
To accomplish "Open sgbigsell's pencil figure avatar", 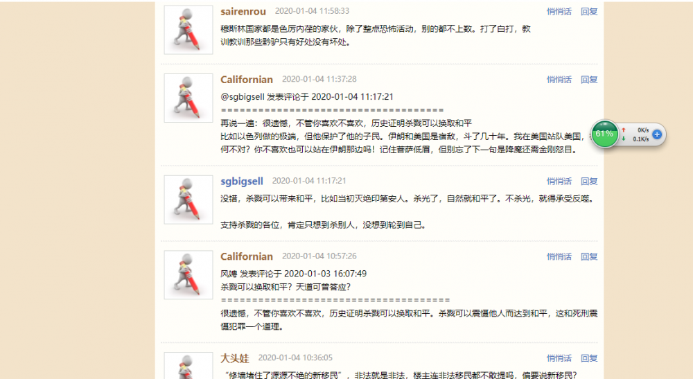I will (188, 200).
